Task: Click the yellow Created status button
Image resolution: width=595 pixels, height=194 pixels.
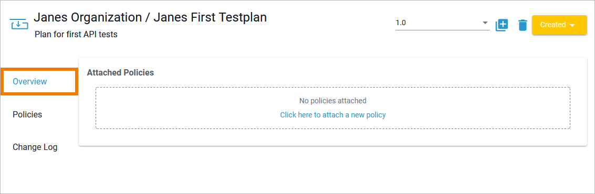Action: coord(559,25)
